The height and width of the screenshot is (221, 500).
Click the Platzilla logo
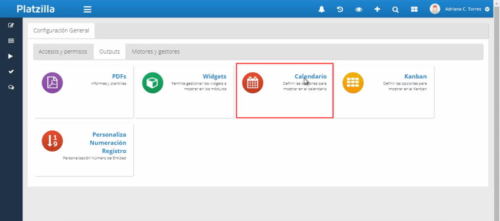tap(36, 9)
